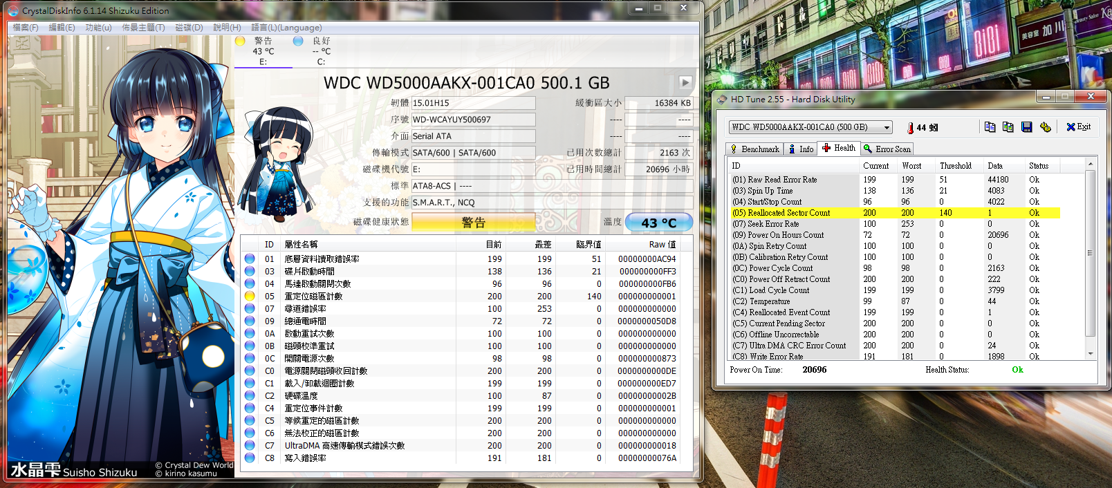
Task: Click the yellow warning orb for drive E:
Action: (x=240, y=41)
